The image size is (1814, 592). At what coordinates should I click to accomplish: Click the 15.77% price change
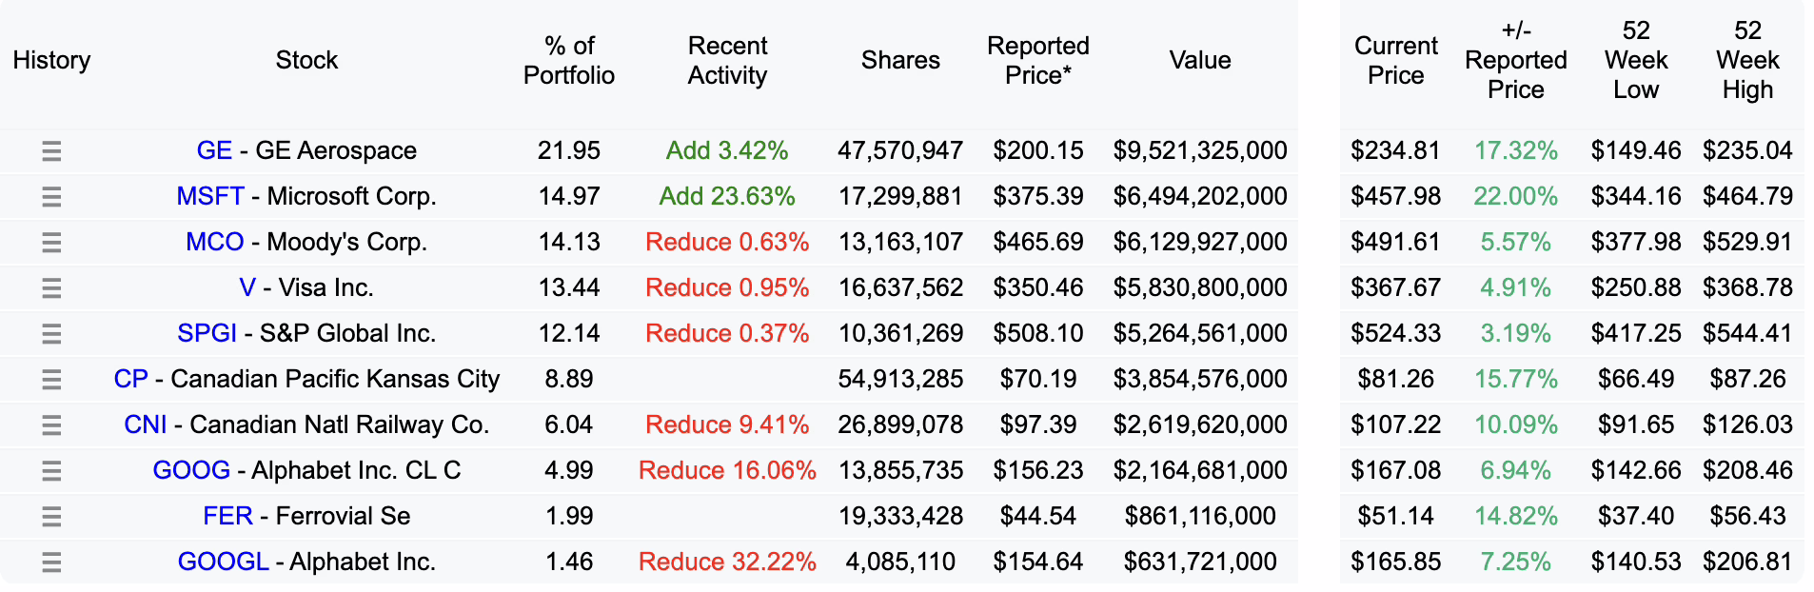(x=1516, y=379)
